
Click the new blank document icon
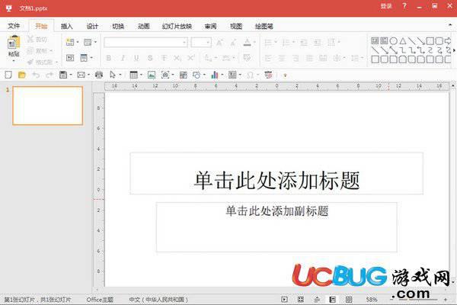point(8,75)
